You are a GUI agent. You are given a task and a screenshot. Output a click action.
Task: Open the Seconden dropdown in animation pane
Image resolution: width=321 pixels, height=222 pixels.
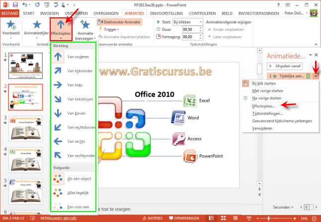[x=283, y=207]
